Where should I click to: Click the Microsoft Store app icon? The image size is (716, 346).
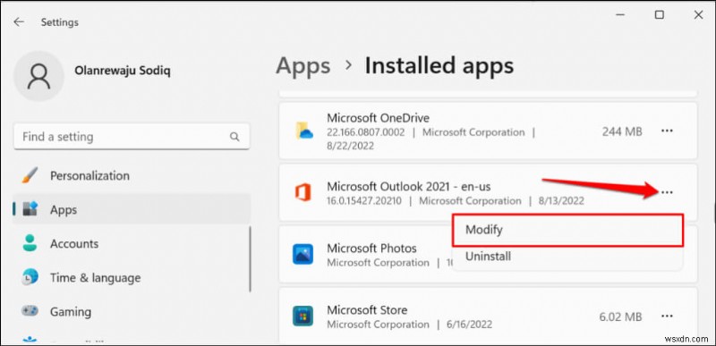coord(303,316)
